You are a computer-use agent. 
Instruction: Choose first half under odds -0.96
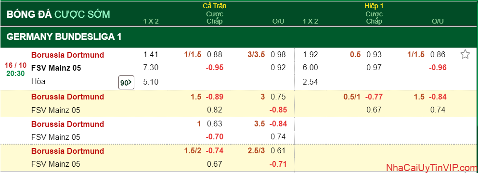[438, 68]
